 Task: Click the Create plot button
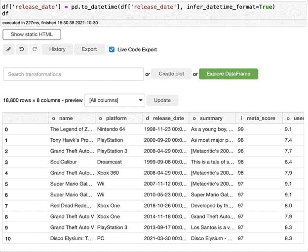coord(171,74)
